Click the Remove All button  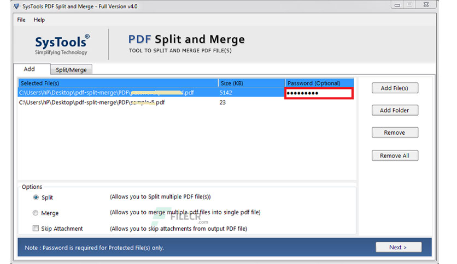(395, 155)
